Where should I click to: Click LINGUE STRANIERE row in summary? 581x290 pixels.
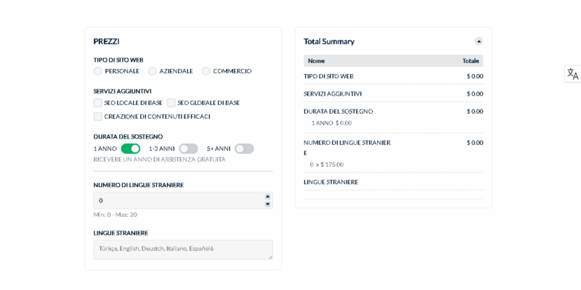393,182
